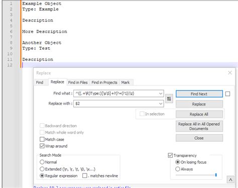The image size is (238, 188).
Task: Open the Find in Files tab
Action: [78, 82]
